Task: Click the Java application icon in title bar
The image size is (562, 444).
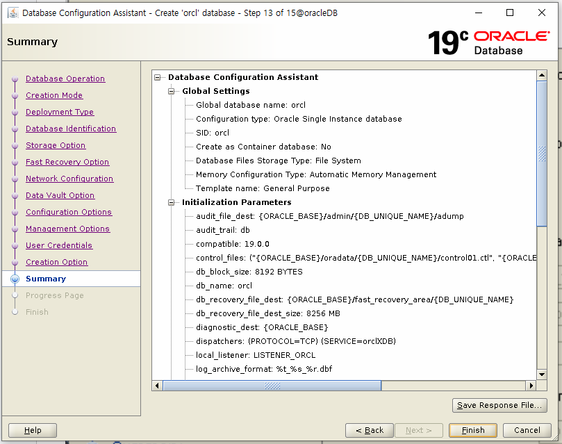Action: click(13, 13)
